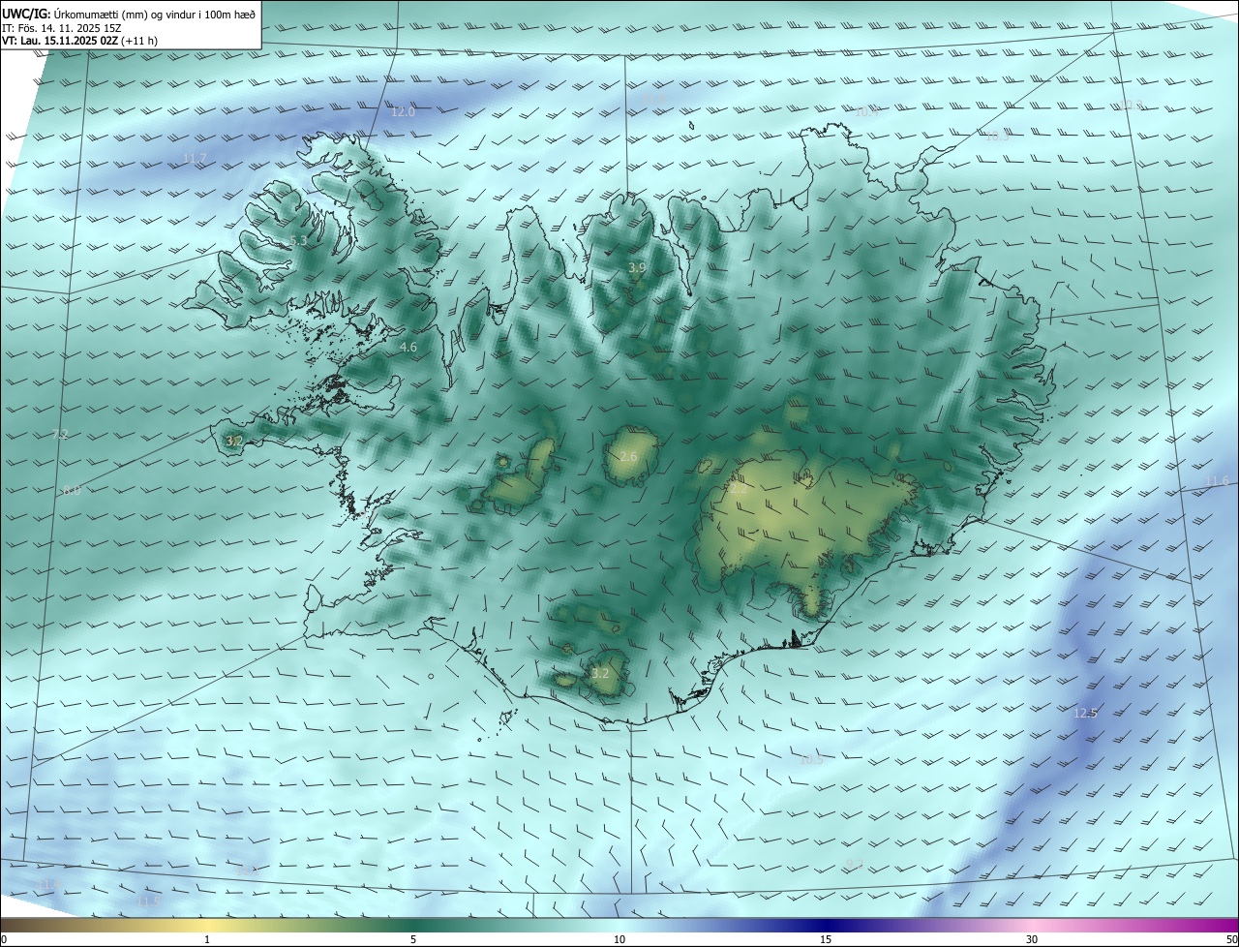Click the 12.0 value north of the Westfjords

point(403,112)
